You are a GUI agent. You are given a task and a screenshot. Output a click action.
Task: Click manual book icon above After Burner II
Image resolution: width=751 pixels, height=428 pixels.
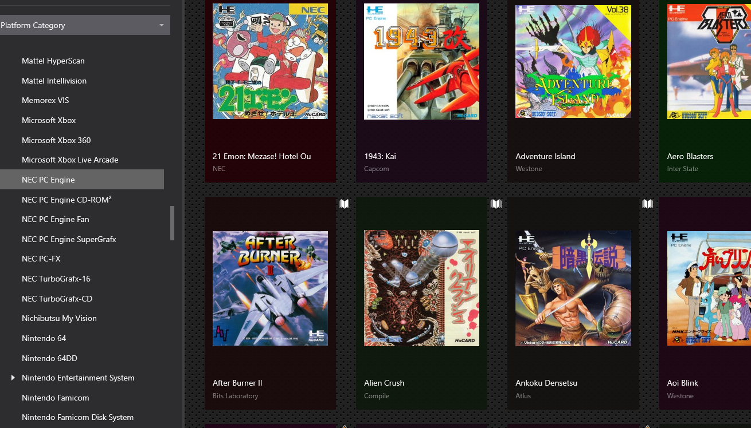[x=345, y=204]
